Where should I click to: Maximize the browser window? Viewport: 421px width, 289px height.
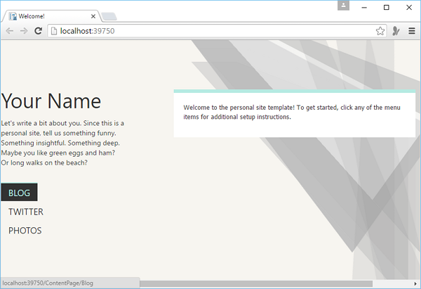point(386,7)
